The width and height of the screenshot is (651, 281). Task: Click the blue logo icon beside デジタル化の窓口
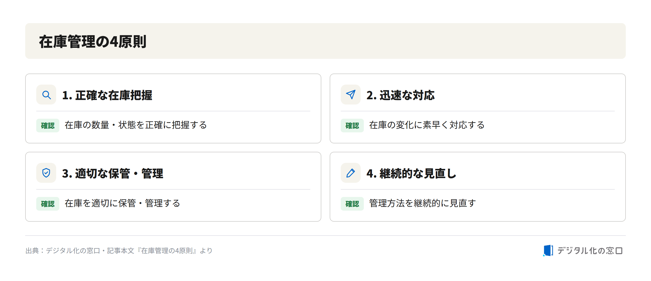click(x=548, y=251)
